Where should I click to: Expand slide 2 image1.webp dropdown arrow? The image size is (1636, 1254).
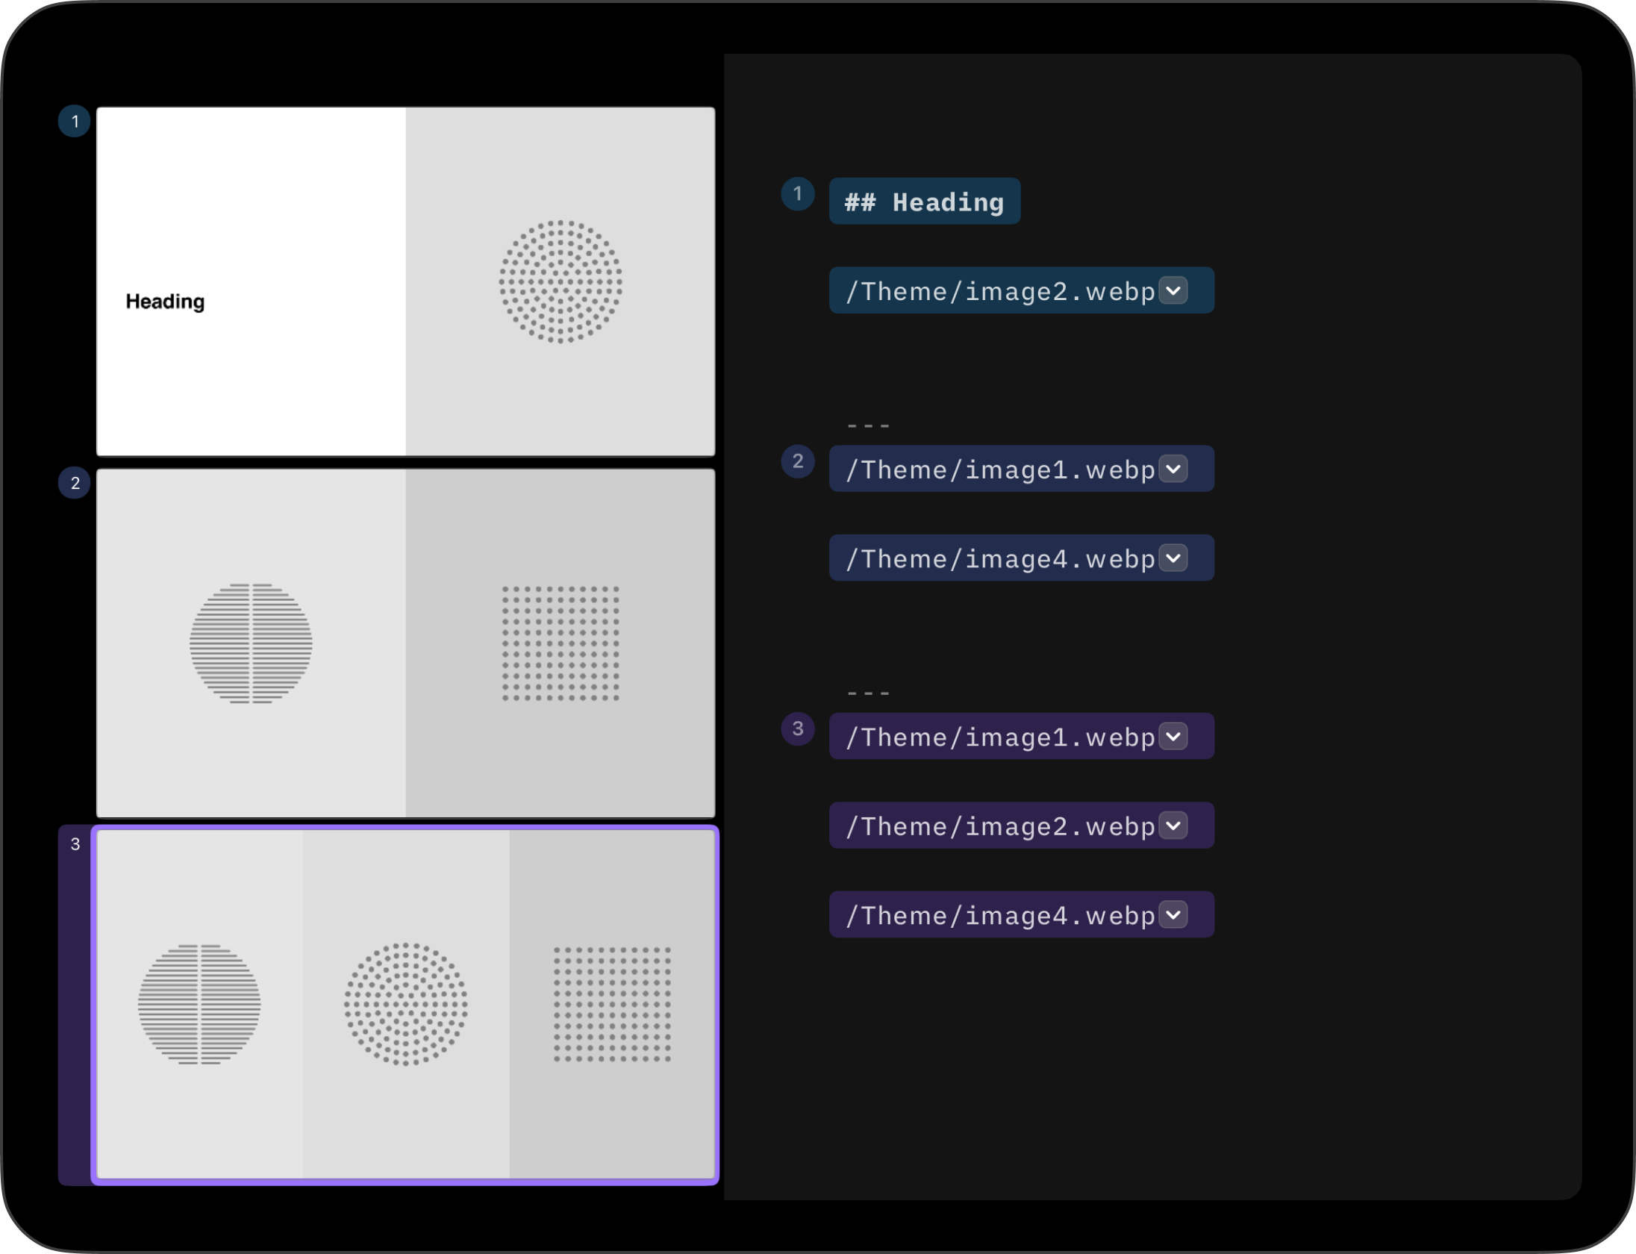tap(1173, 469)
